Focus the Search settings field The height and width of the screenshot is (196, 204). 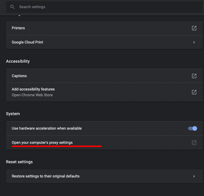104,7
